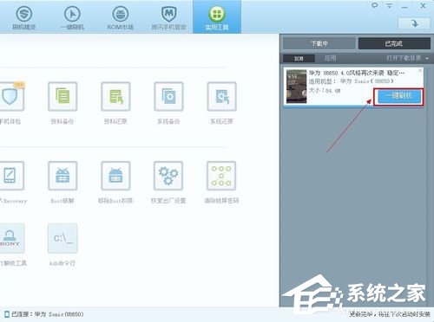Click the feedback speech bubble icon
434x322 pixels.
375,5
